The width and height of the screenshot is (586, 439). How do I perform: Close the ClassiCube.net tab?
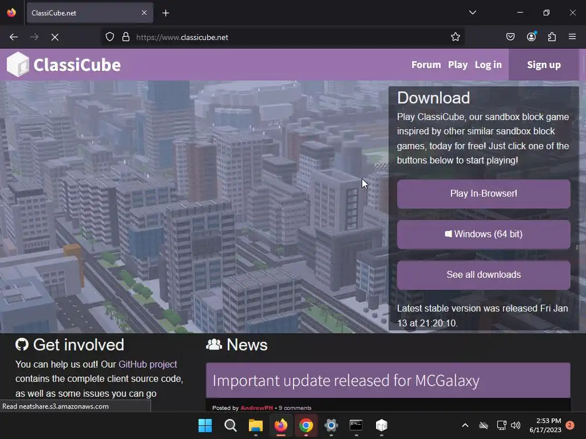click(144, 13)
